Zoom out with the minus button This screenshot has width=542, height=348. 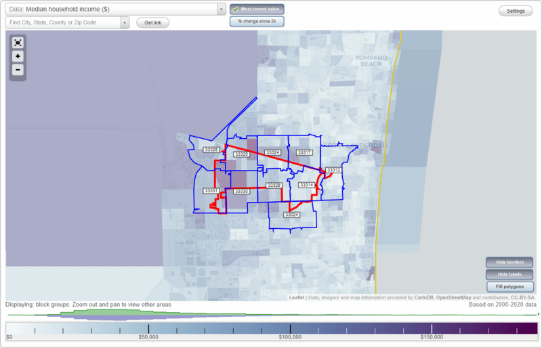tap(18, 70)
